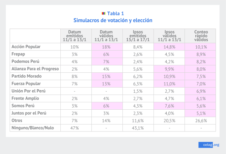Select the 'Acción Popular' row label
Viewport: 226px width, 154px height.
coord(26,46)
